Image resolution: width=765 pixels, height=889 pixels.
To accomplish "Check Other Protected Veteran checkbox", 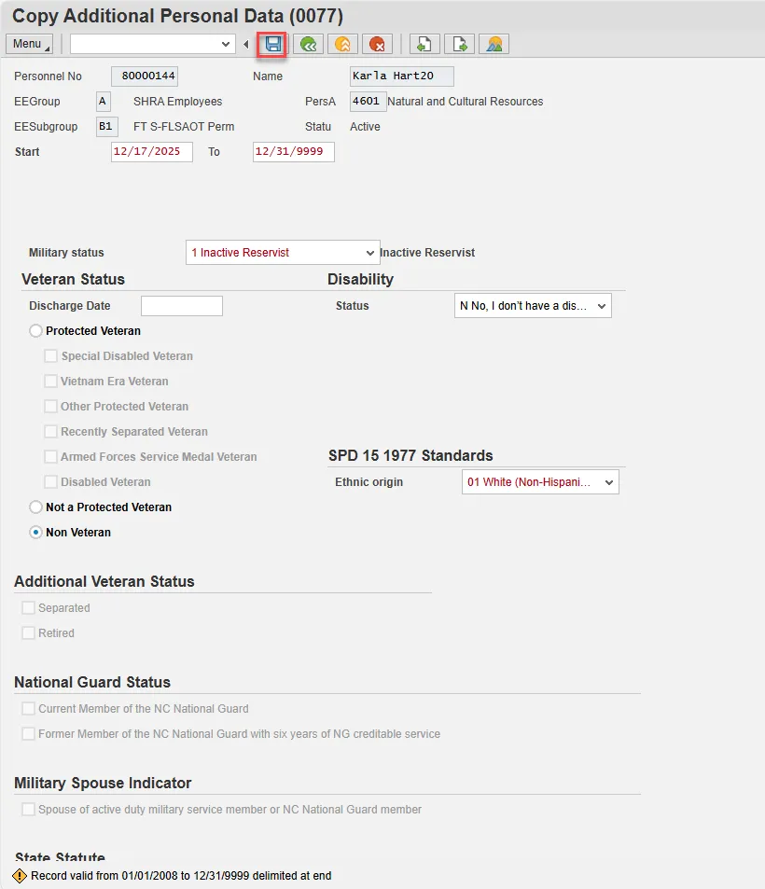I will tap(51, 407).
